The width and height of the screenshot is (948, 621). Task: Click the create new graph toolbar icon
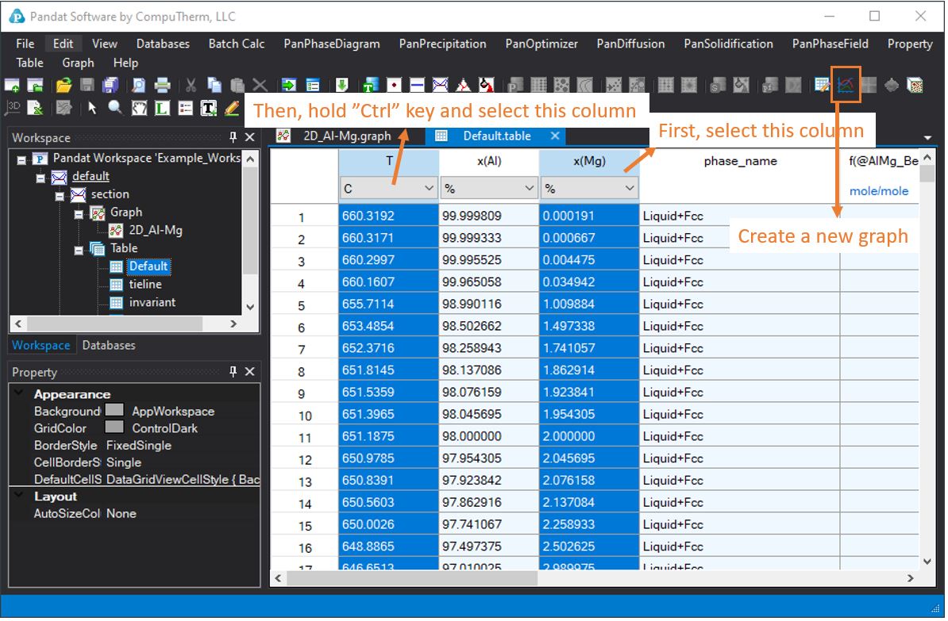[x=846, y=85]
